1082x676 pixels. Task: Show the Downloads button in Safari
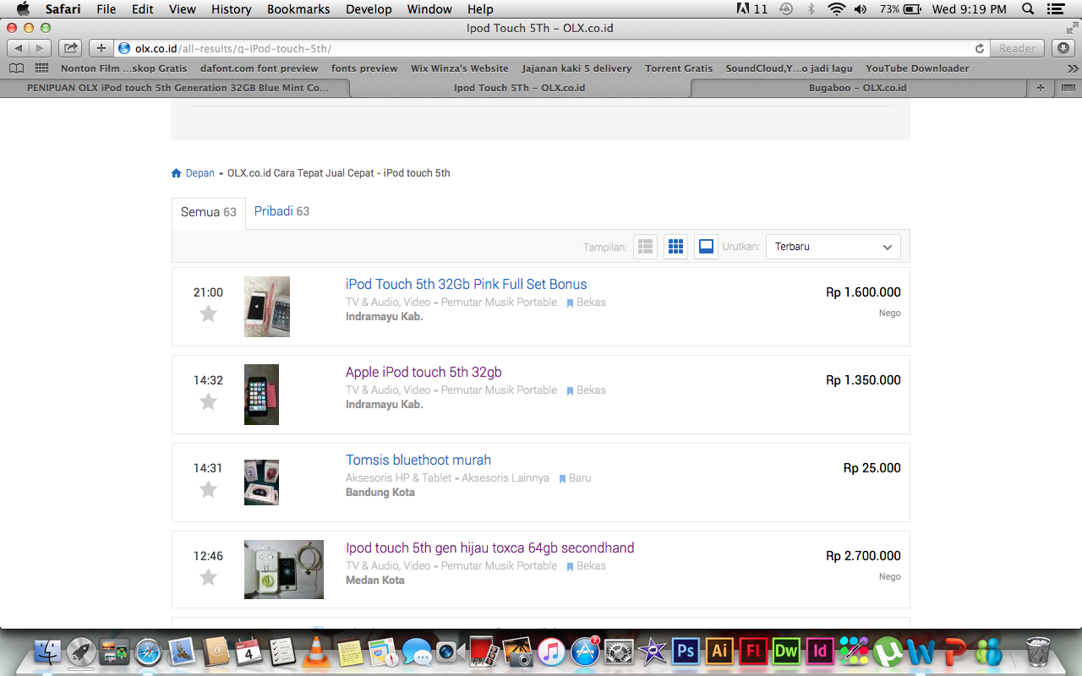pos(1063,48)
